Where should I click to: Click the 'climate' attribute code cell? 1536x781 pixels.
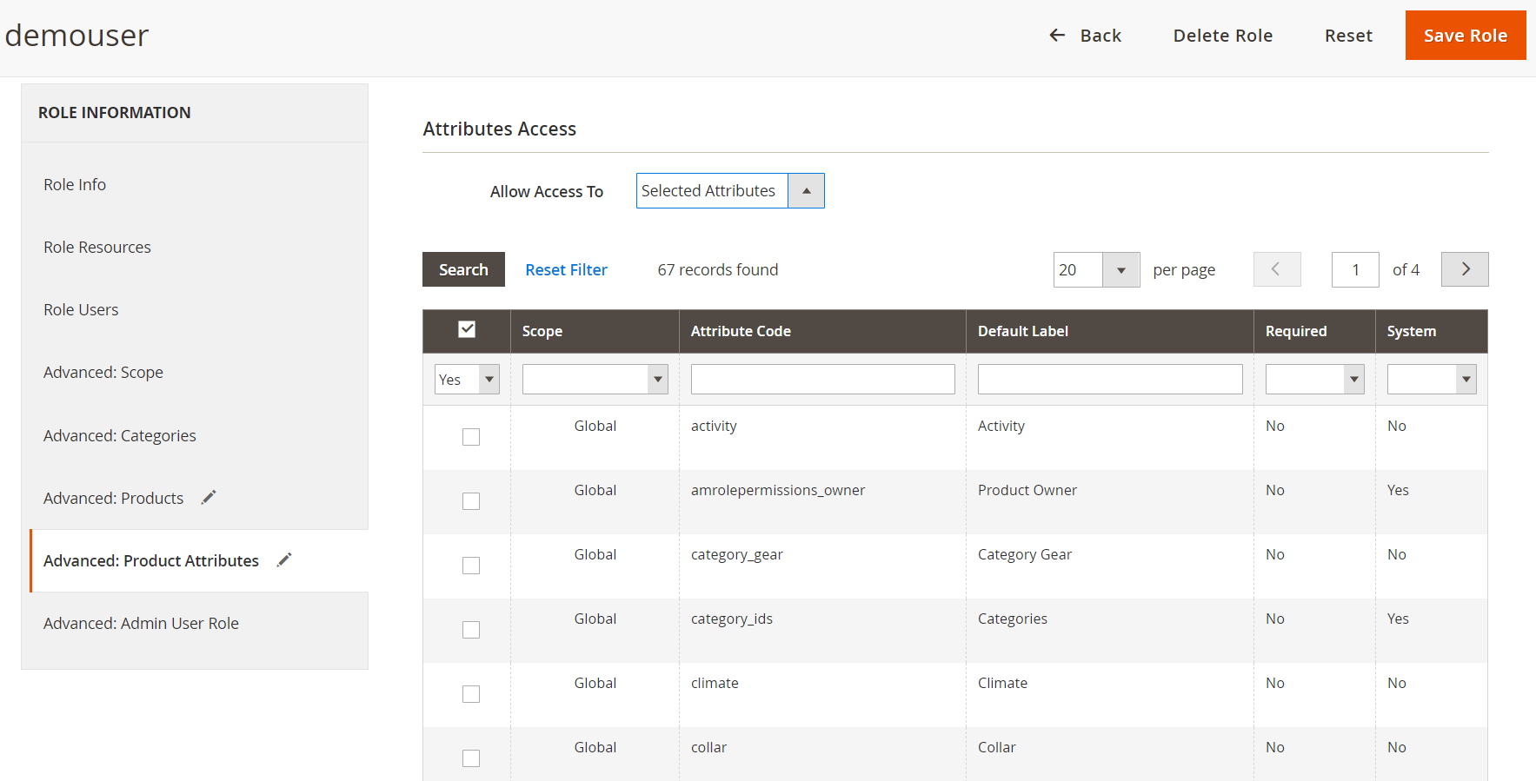[715, 683]
